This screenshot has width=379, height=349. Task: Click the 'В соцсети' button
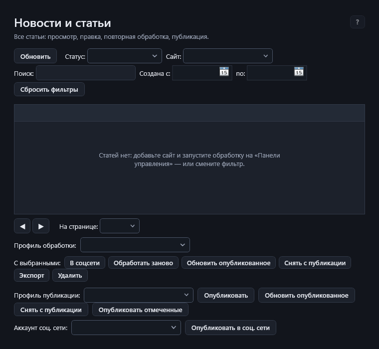click(85, 263)
